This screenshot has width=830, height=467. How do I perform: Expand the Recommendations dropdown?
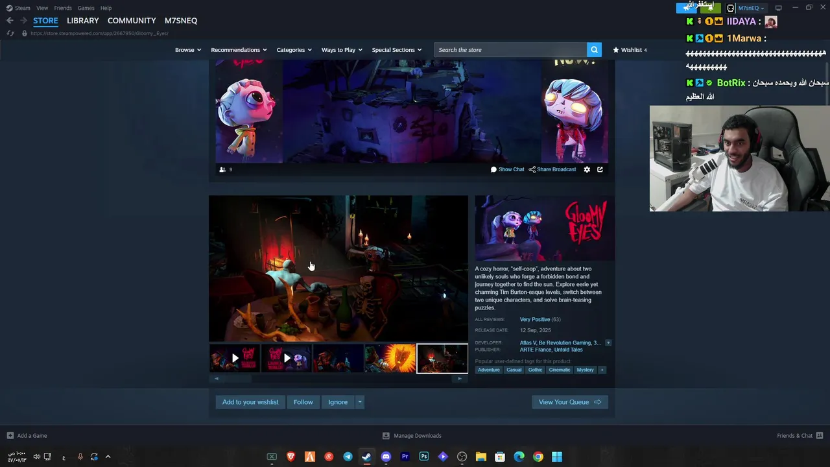[239, 50]
